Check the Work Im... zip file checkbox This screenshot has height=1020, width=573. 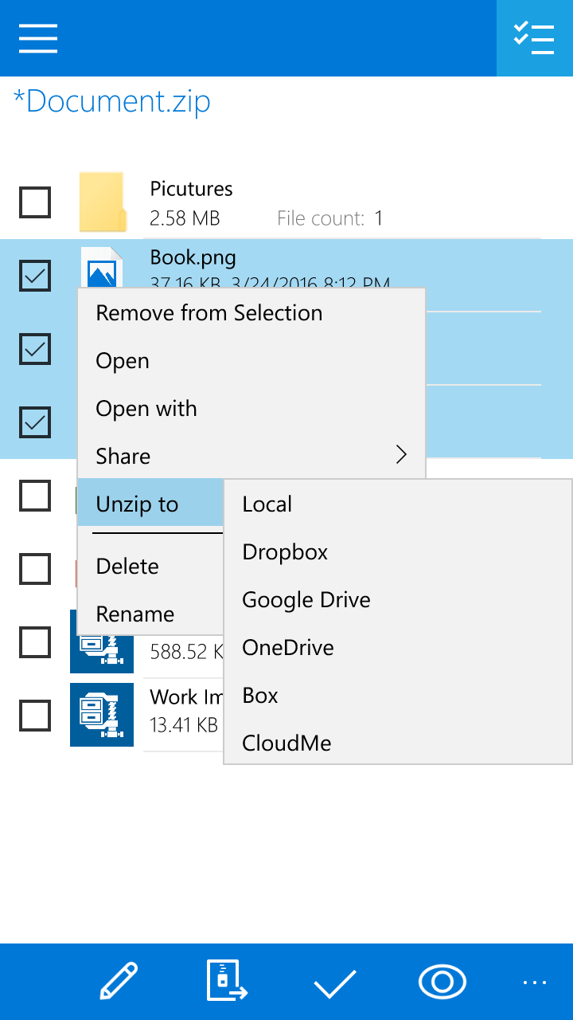click(35, 715)
